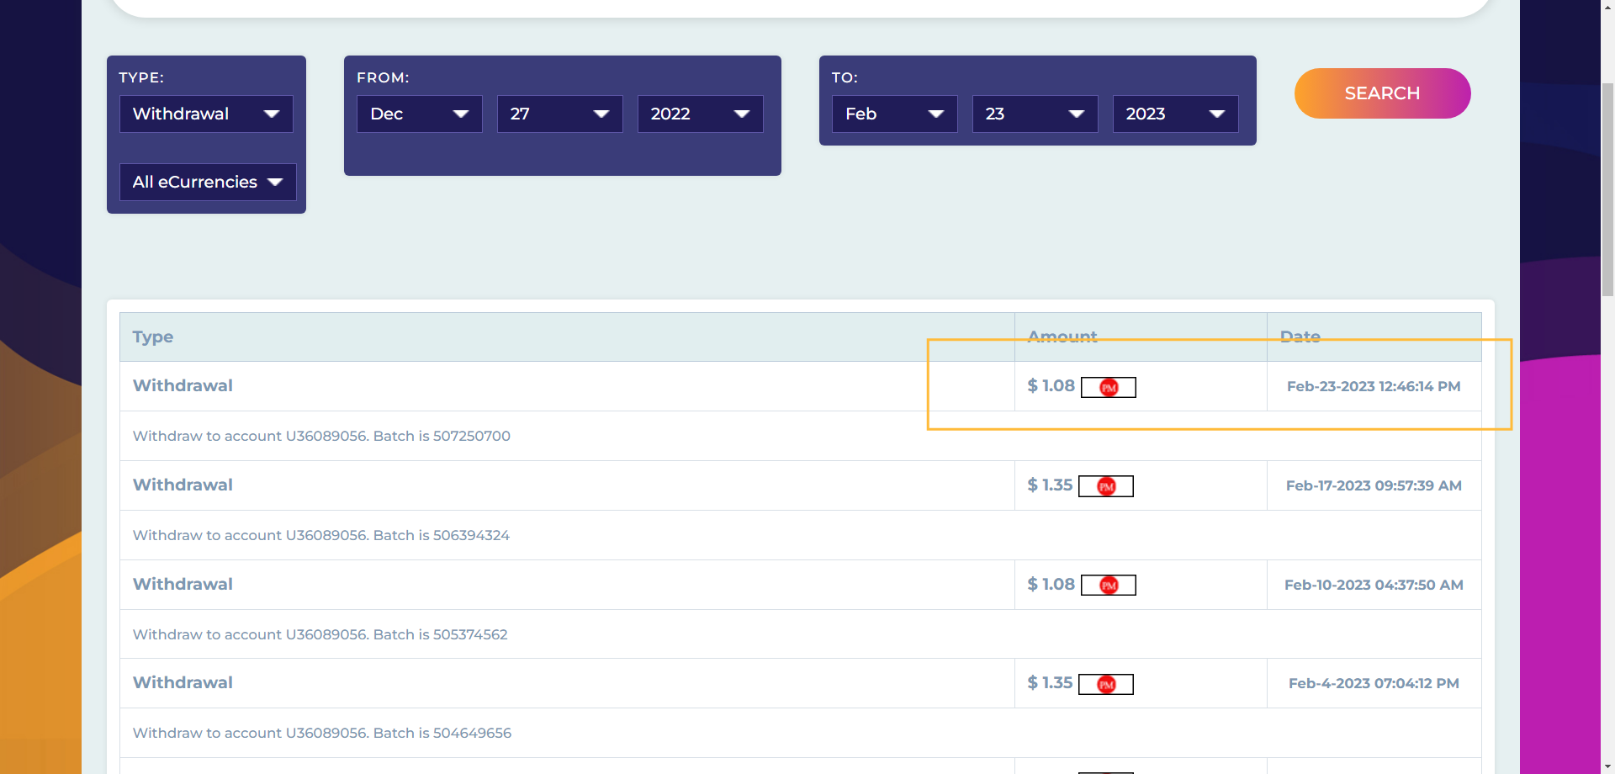Select the From year 2022 dropdown
This screenshot has width=1615, height=774.
[x=700, y=114]
